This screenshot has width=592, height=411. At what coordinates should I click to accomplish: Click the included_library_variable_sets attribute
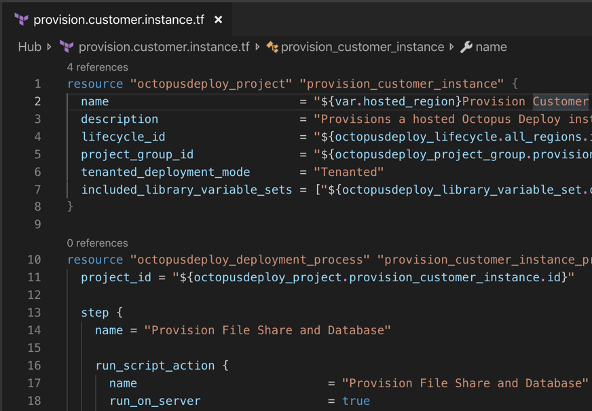(x=187, y=190)
